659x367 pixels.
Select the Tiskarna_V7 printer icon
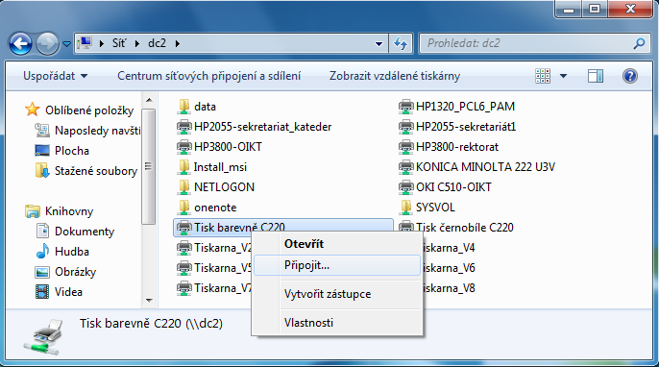pyautogui.click(x=184, y=288)
